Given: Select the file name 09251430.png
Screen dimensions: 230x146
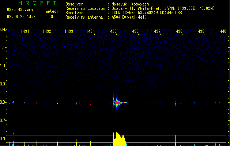Looking at the screenshot, I should (x=20, y=9).
